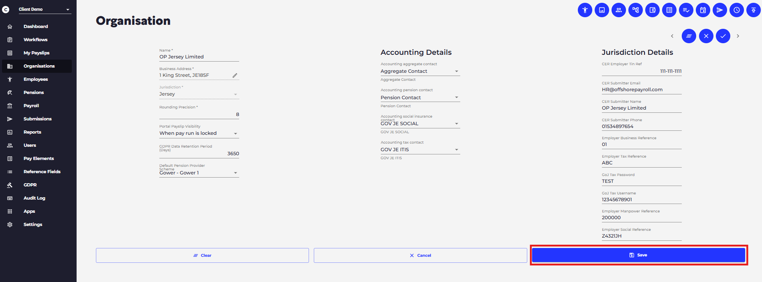Open the Client Demo selector dropdown
The width and height of the screenshot is (762, 282).
click(45, 9)
